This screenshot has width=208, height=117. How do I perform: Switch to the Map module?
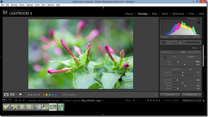click(x=154, y=14)
